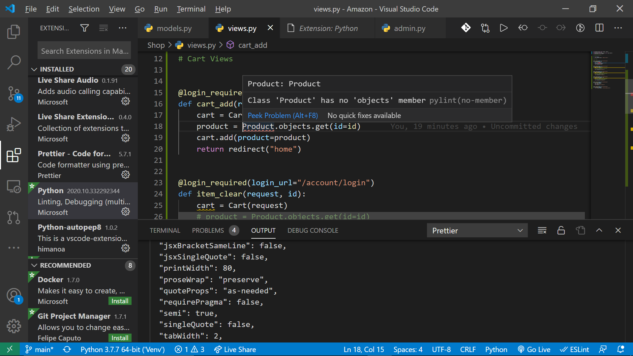633x356 pixels.
Task: Open the Run and Debug view
Action: point(14,125)
